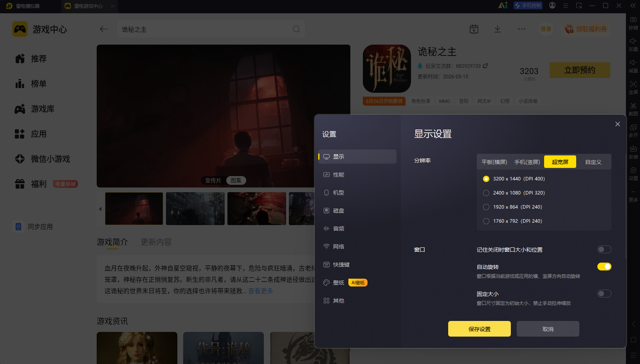Close the 雷电游戏中心 tab

click(113, 6)
